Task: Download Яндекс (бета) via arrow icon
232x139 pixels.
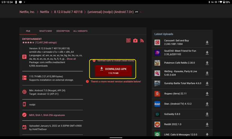Action: (x=207, y=94)
